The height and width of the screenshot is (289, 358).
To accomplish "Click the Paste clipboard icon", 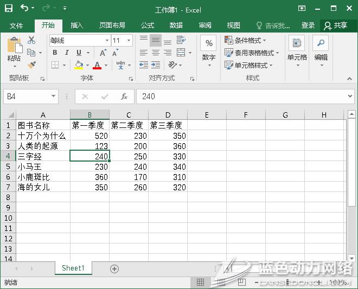I will pos(14,47).
